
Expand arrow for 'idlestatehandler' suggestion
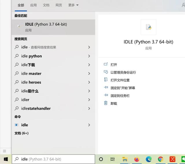click(x=89, y=108)
